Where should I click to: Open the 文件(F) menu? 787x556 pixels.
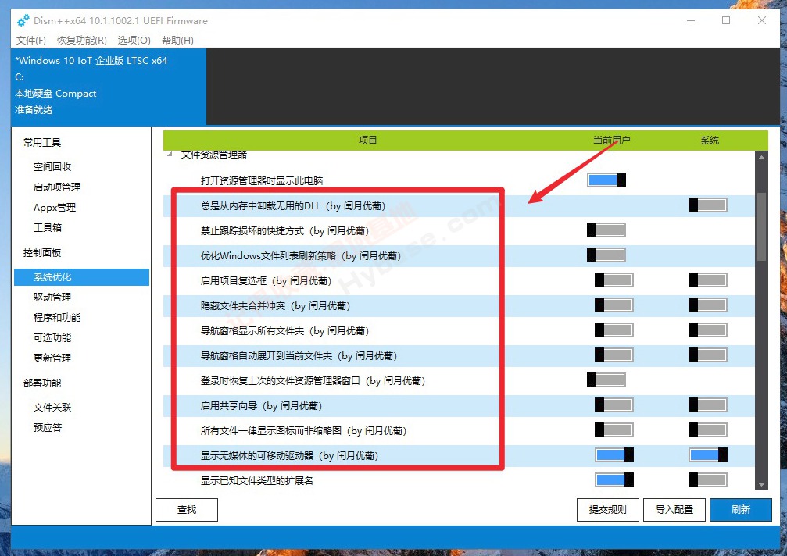pyautogui.click(x=31, y=40)
